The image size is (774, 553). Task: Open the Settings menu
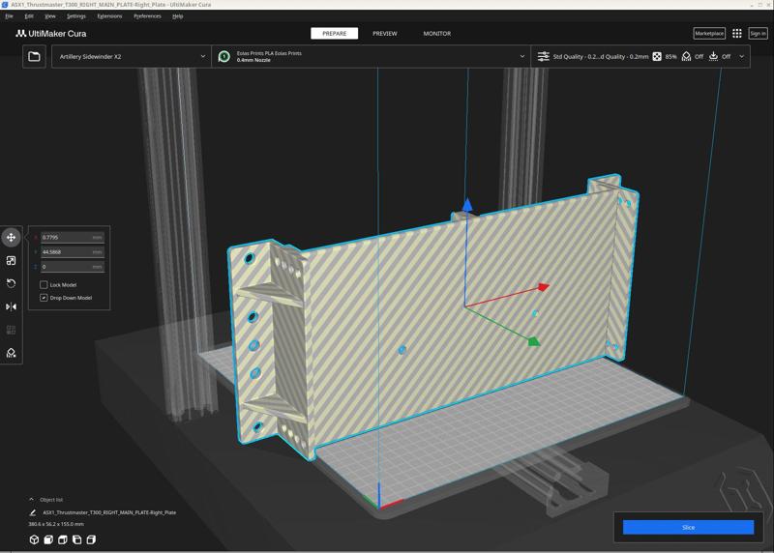pyautogui.click(x=76, y=16)
